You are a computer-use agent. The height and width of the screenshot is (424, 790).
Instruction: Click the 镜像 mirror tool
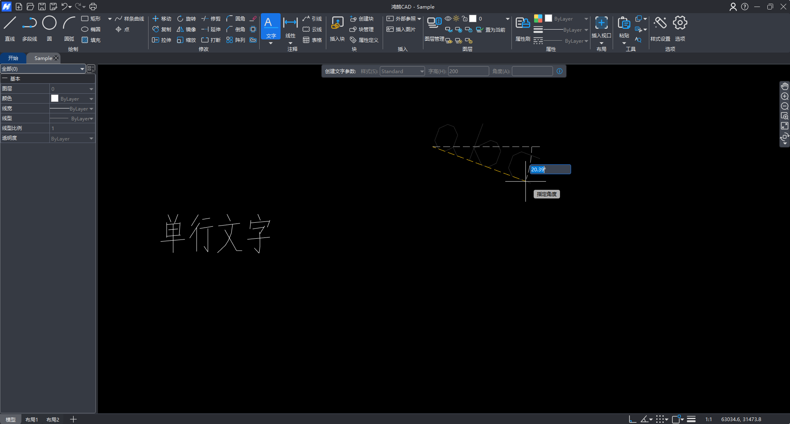point(186,30)
